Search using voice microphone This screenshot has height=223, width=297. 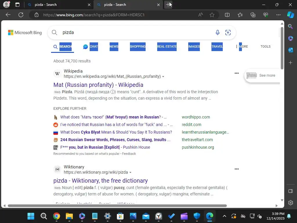[x=218, y=33]
